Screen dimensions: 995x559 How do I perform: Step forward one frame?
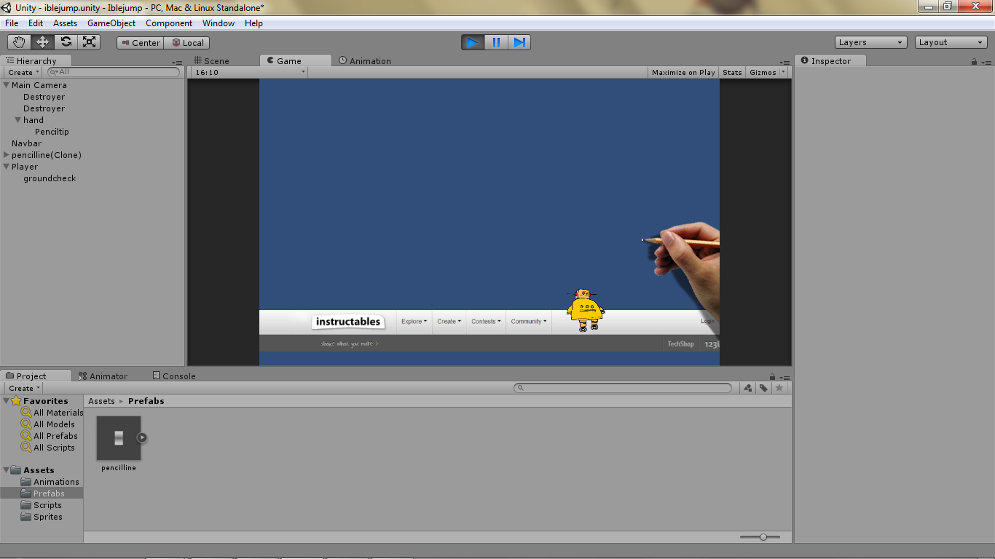519,42
